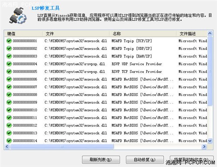Click the green check icon for 000000000005
The height and width of the screenshot is (167, 217).
(9, 72)
